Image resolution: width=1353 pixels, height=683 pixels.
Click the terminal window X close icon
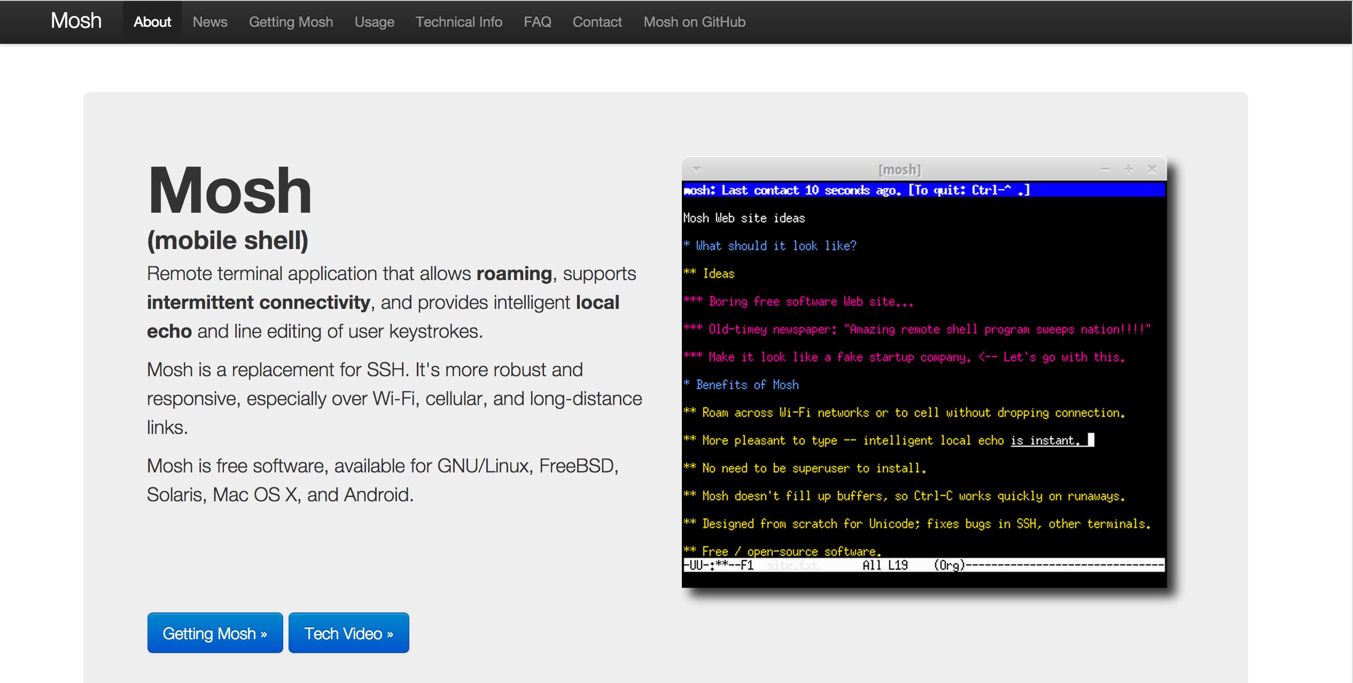point(1152,169)
